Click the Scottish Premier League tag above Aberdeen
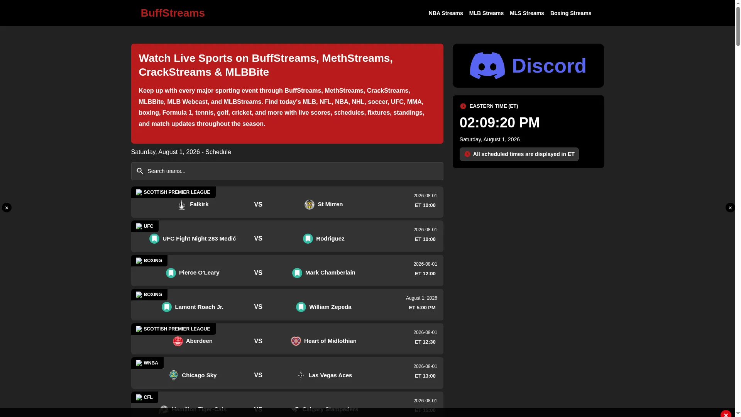This screenshot has height=417, width=741. (173, 329)
